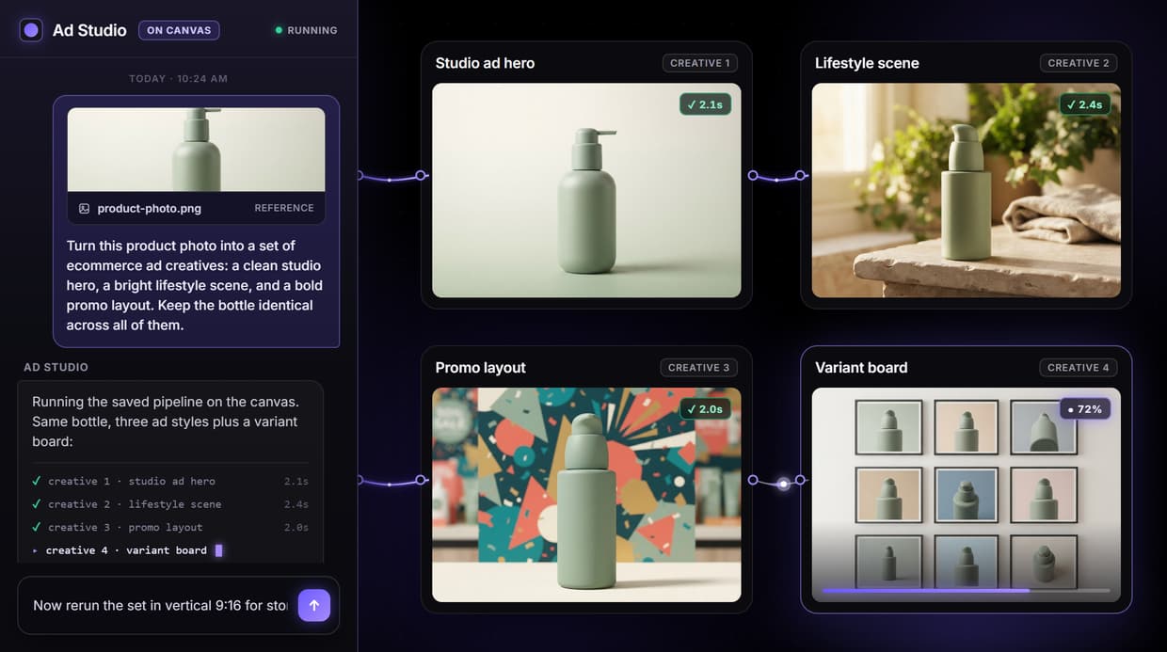Click the 2.0s time in the log
This screenshot has height=652, width=1167.
tap(296, 527)
